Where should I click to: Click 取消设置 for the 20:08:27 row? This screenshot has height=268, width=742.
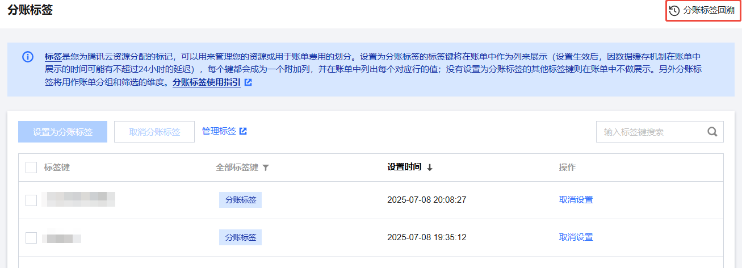click(x=576, y=200)
